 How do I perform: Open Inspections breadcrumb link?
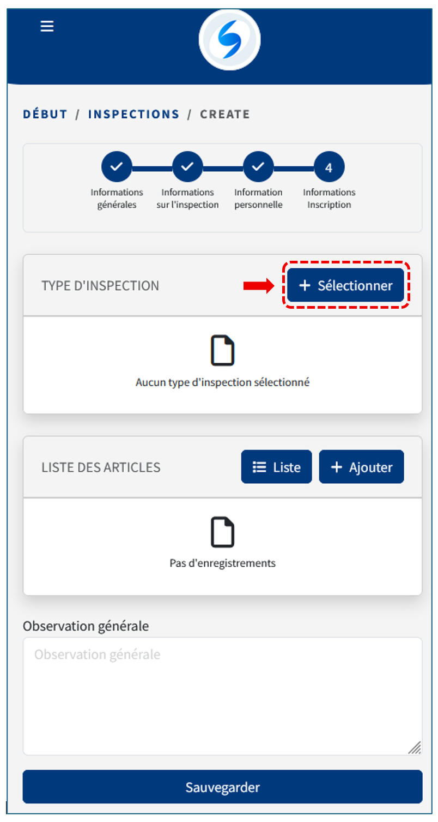point(133,115)
